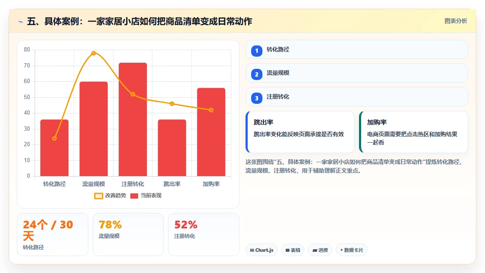Click the 表格 tag
485x273 pixels.
tap(293, 250)
